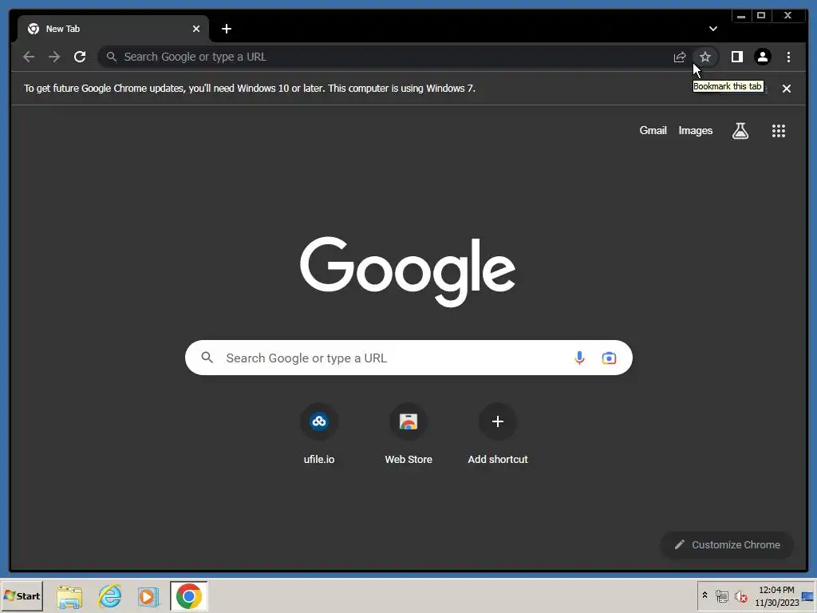Click the back navigation arrow
This screenshot has height=613, width=817.
point(29,57)
